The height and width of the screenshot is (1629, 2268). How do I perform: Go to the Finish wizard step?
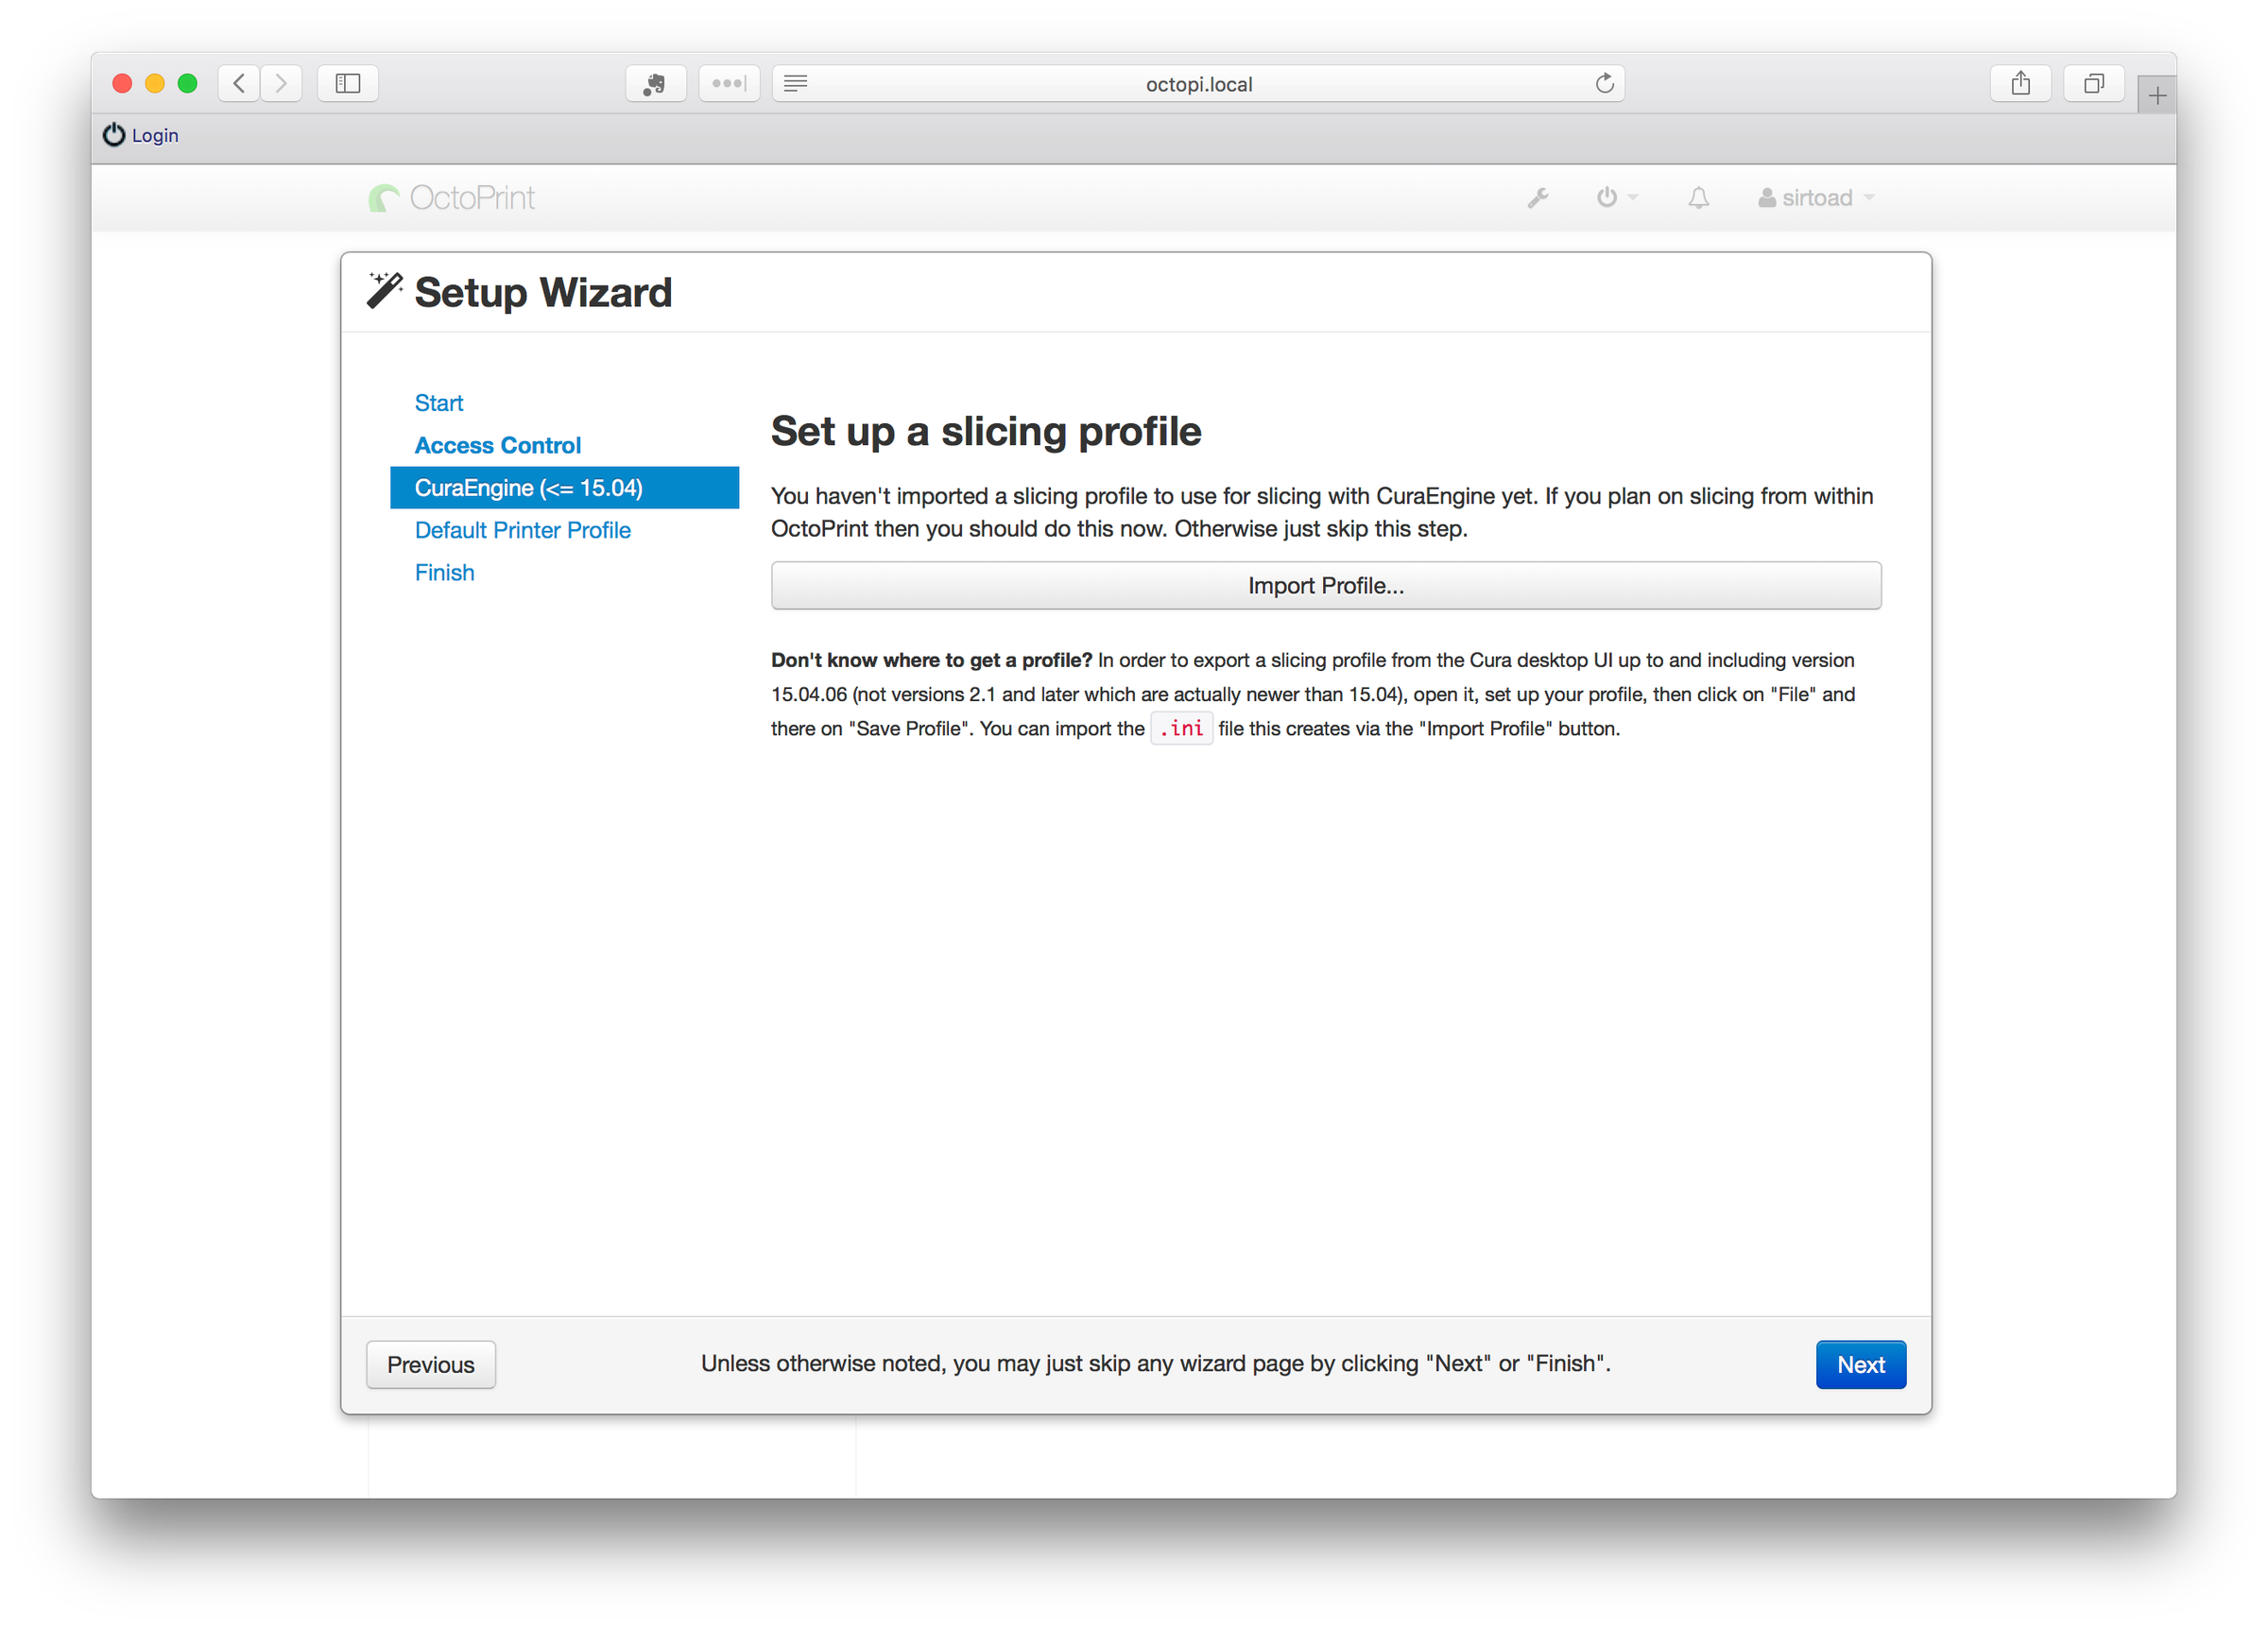[x=444, y=572]
